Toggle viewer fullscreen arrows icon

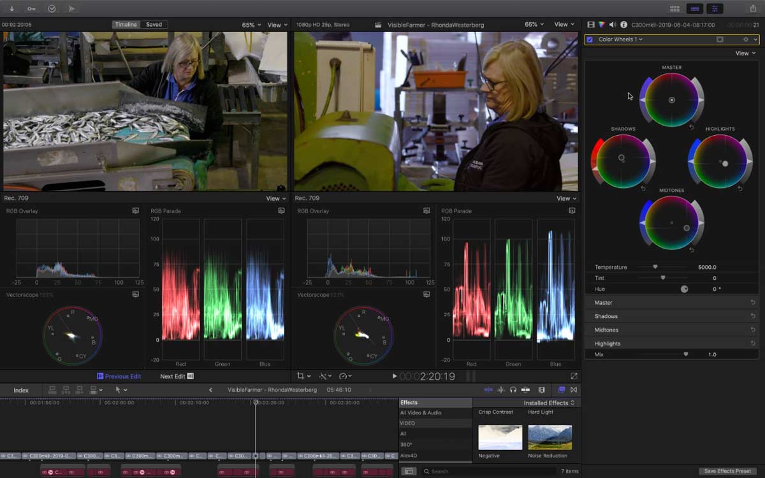click(x=574, y=377)
